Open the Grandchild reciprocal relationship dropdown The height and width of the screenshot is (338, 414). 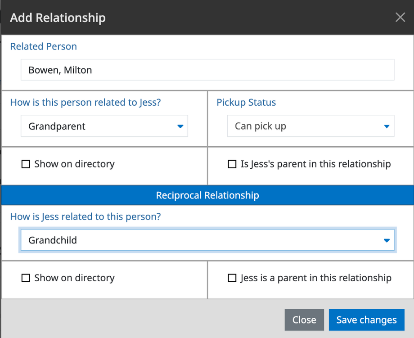click(207, 240)
